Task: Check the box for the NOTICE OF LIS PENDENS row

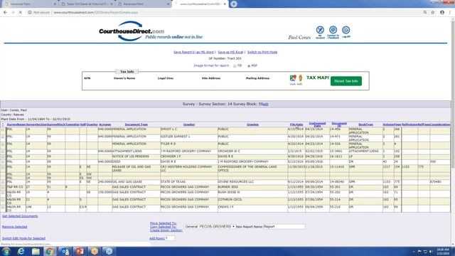Action: [x=3, y=156]
